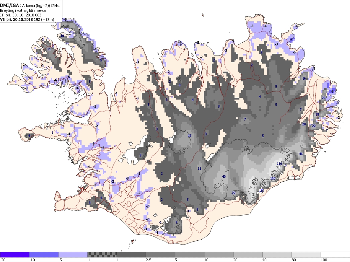Click the '9' value on the southern glacier
Image resolution: width=350 pixels, height=262 pixels.
pyautogui.click(x=176, y=222)
